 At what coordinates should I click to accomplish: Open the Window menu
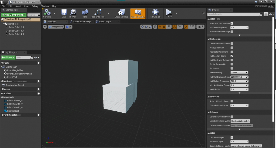coord(45,6)
